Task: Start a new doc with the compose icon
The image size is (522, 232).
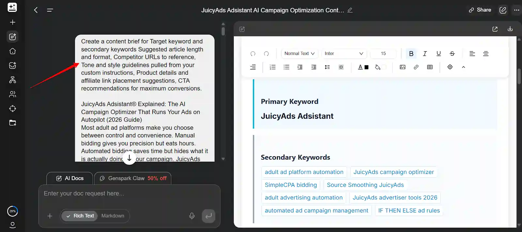Action: pos(503,10)
